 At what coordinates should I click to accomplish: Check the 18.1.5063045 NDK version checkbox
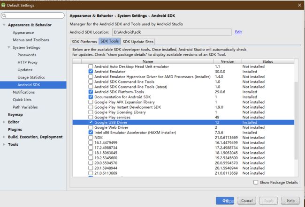(x=91, y=153)
